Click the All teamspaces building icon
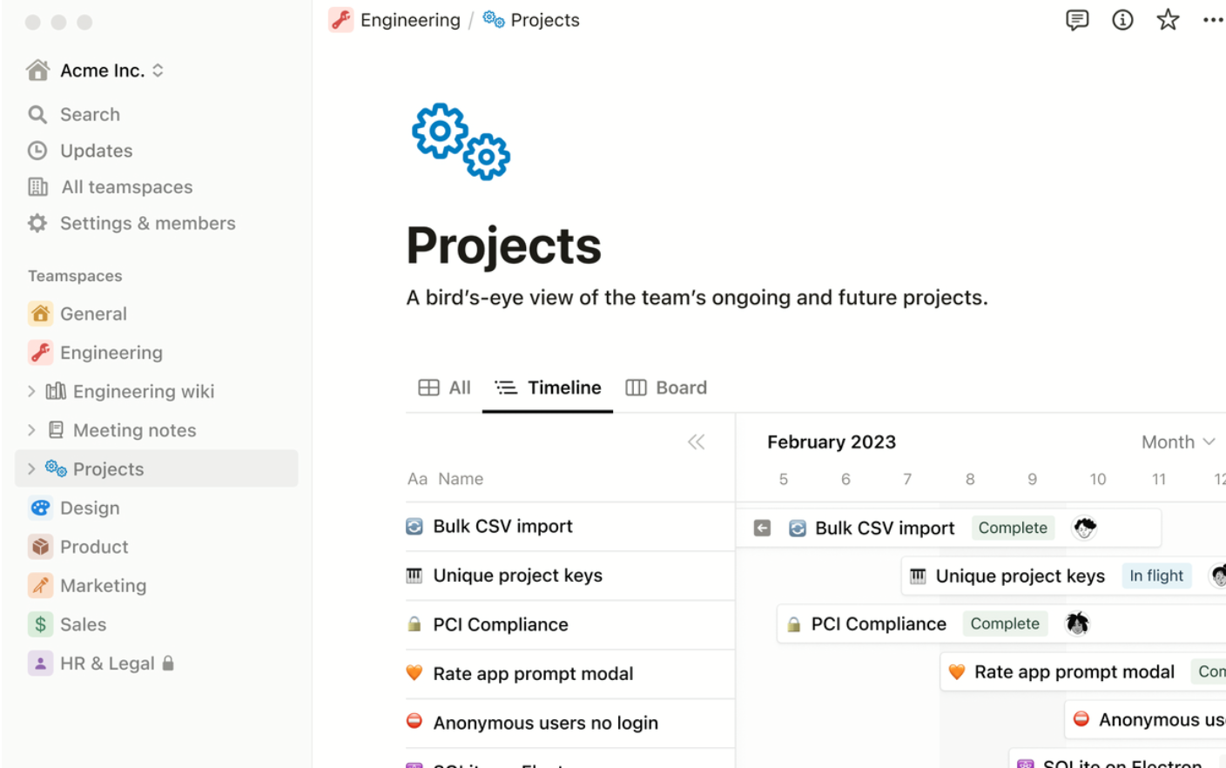Image resolution: width=1226 pixels, height=768 pixels. coord(37,186)
